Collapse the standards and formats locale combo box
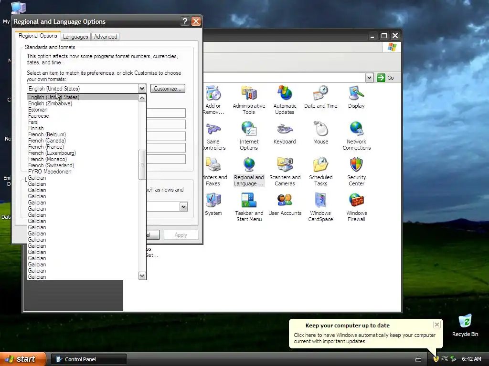Viewport: 489px width, 366px height. click(142, 88)
